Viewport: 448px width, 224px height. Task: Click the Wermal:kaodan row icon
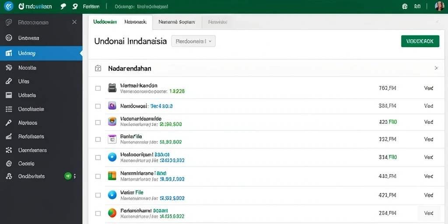[x=112, y=88]
